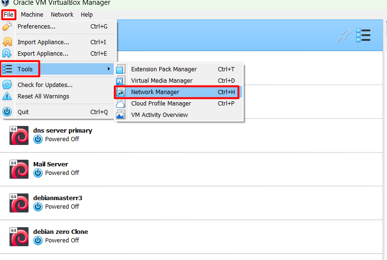Open Network Manager
The width and height of the screenshot is (387, 260).
point(179,92)
